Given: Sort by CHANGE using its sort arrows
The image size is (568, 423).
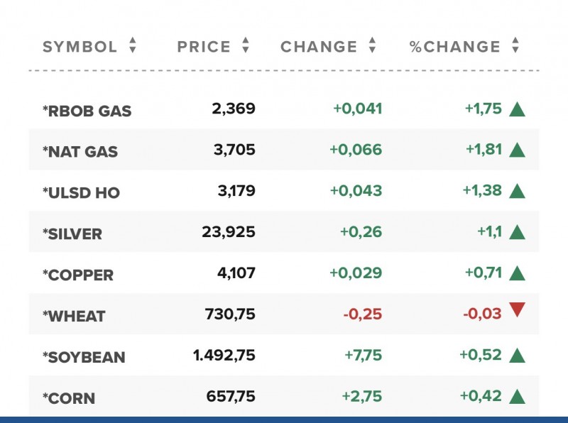Looking at the screenshot, I should 372,47.
